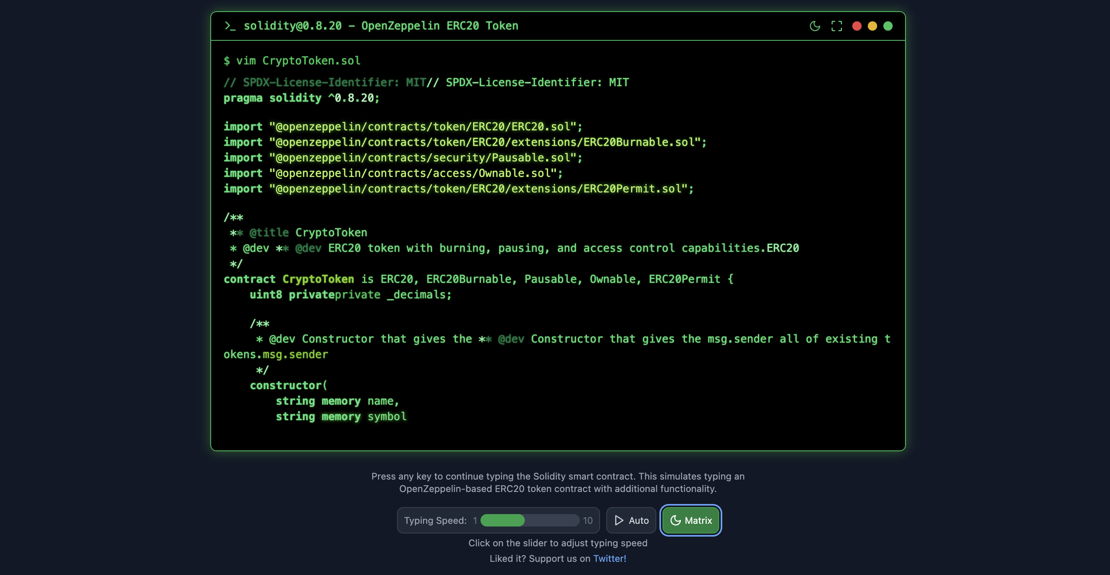The image size is (1110, 575).
Task: Click the import line for ERC20Burnable.sol
Action: (465, 142)
